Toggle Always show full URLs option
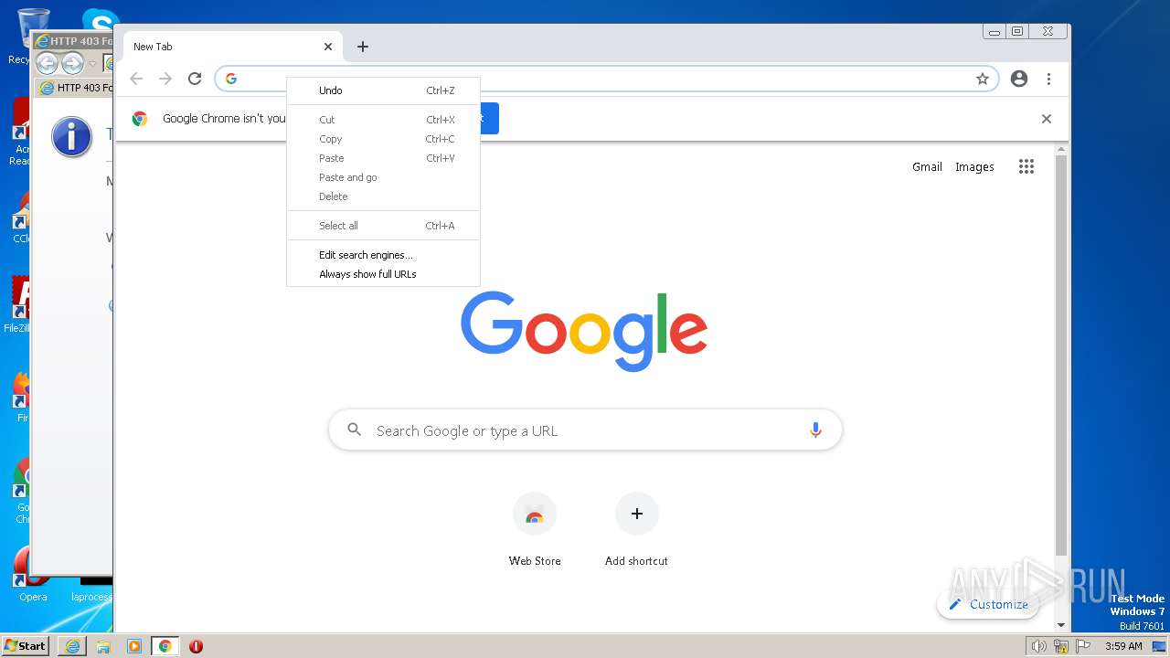Viewport: 1170px width, 658px height. coord(384,274)
